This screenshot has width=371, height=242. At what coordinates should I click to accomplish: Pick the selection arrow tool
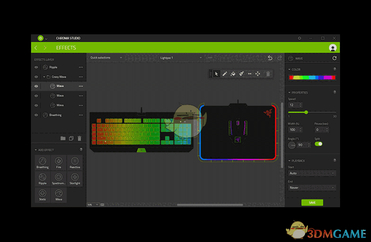pos(216,74)
